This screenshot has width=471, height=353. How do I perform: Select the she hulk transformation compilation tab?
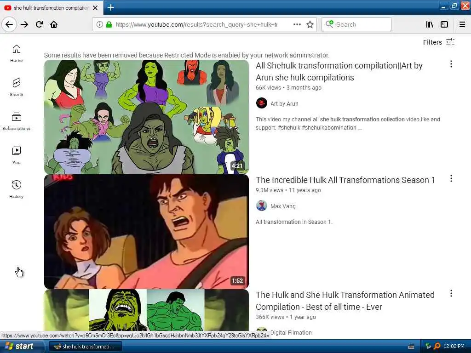pos(52,8)
